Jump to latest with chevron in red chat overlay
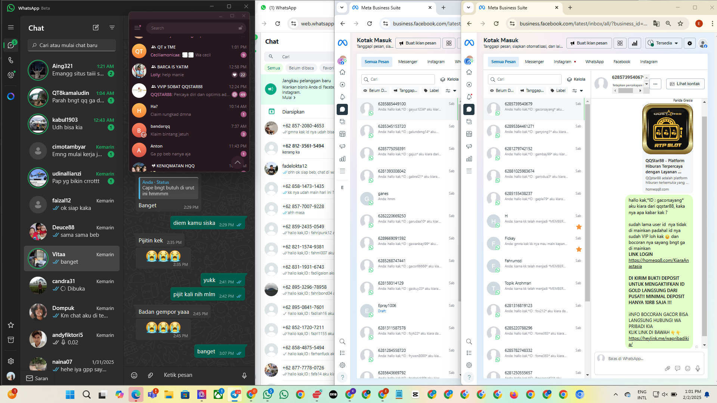717x403 pixels. 238,162
